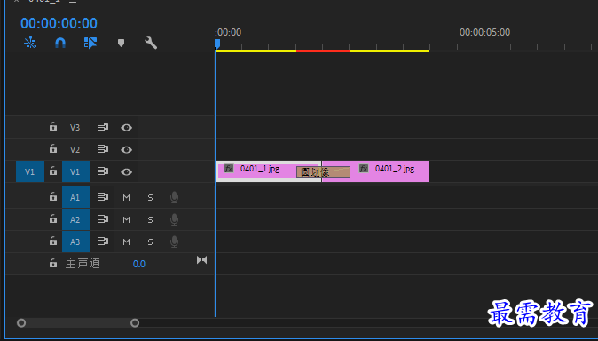Image resolution: width=598 pixels, height=341 pixels.
Task: Toggle lock on the 主声道 track
Action: [x=53, y=264]
